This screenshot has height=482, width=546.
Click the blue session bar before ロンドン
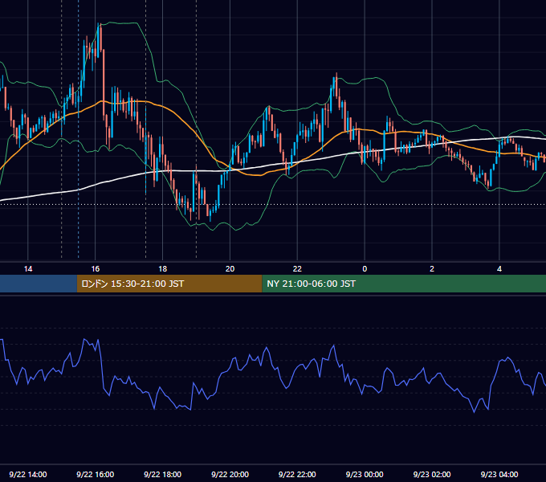[x=39, y=284]
